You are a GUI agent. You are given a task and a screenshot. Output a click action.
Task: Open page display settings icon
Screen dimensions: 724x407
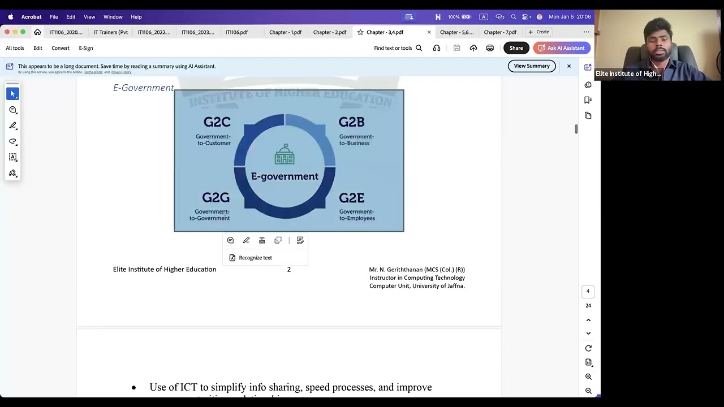(x=588, y=362)
